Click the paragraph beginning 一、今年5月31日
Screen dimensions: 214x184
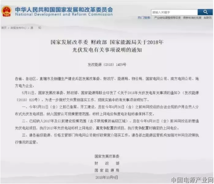click(x=107, y=111)
